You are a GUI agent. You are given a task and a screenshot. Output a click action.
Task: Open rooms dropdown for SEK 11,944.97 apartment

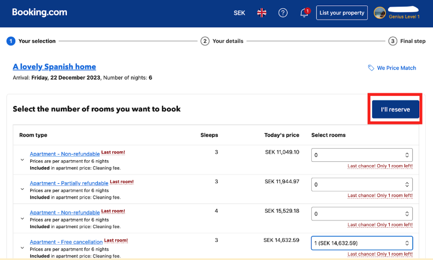362,184
